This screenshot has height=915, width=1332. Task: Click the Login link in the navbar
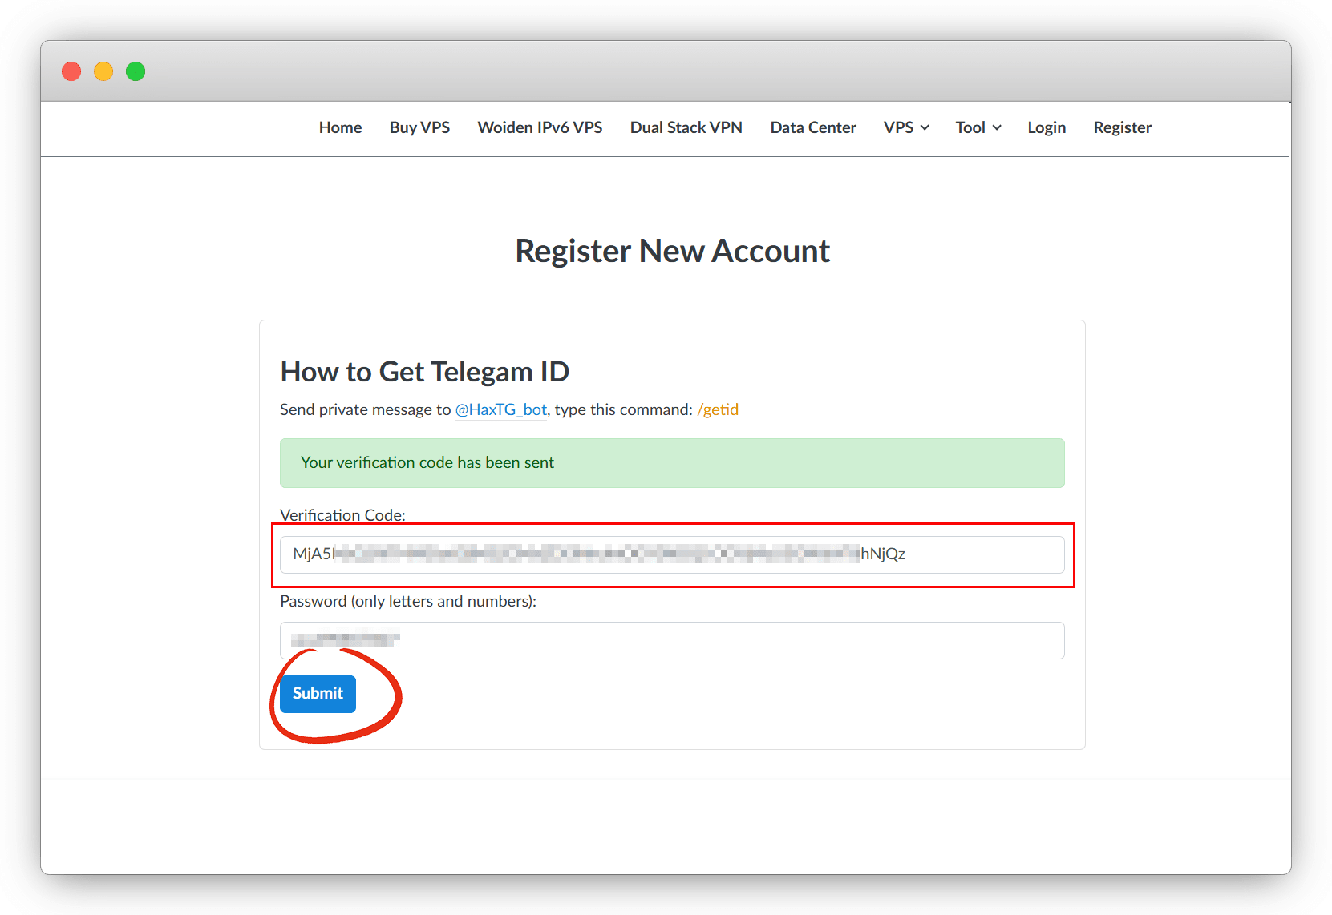click(x=1047, y=127)
